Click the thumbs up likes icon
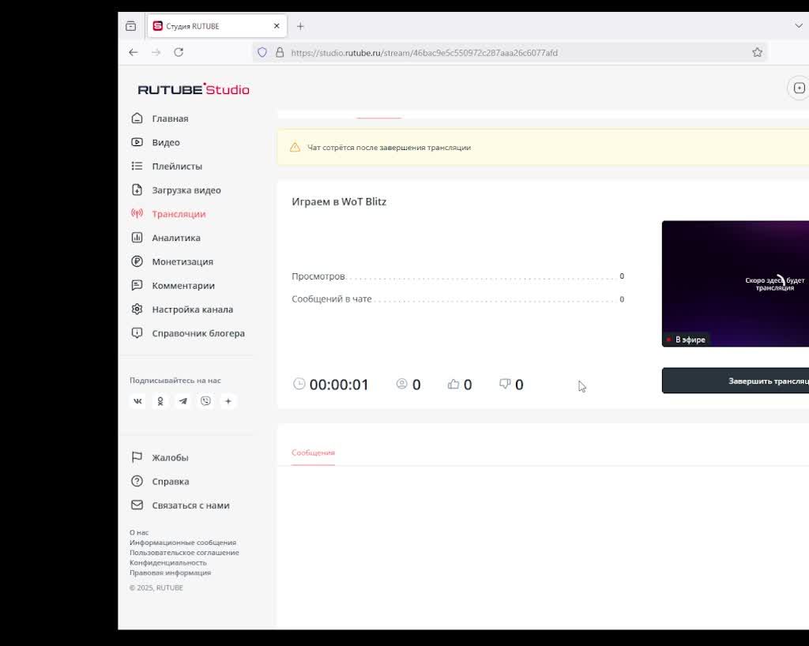 point(453,384)
